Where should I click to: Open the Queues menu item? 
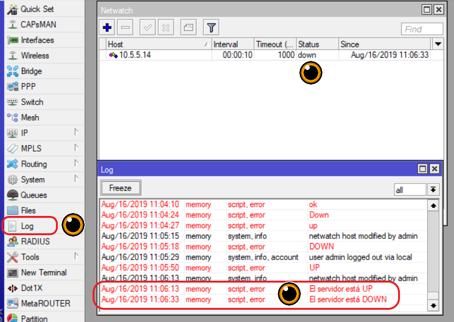45,195
